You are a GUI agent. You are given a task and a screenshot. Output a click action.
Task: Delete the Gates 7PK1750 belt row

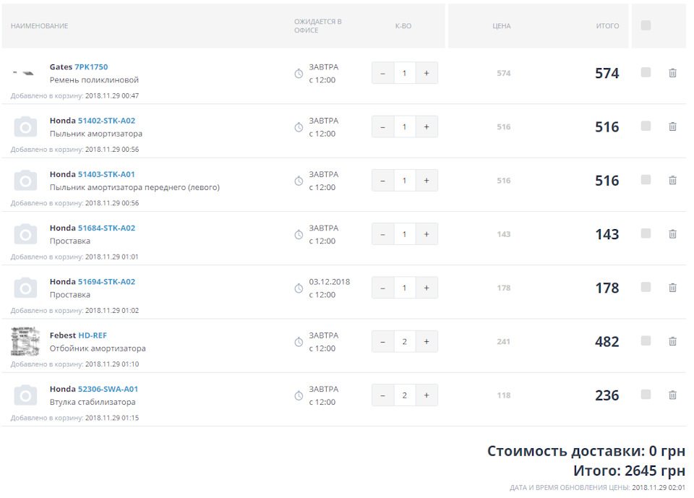point(672,73)
